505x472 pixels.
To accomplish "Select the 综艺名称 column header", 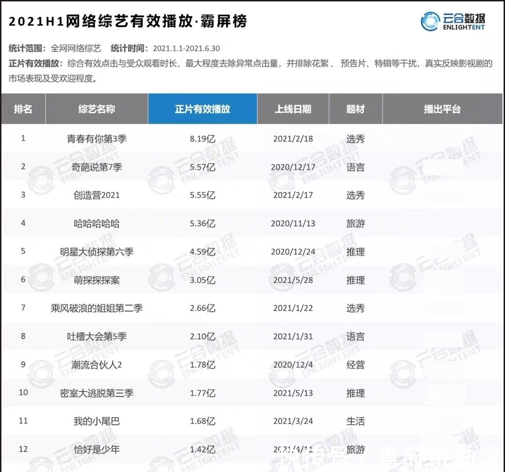I will click(x=96, y=109).
